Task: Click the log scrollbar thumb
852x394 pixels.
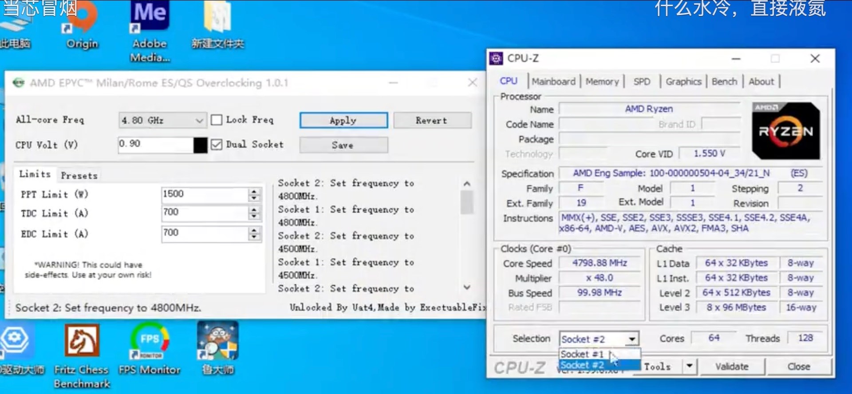Action: (x=467, y=202)
